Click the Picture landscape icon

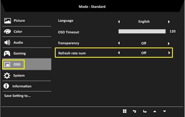pyautogui.click(x=8, y=21)
